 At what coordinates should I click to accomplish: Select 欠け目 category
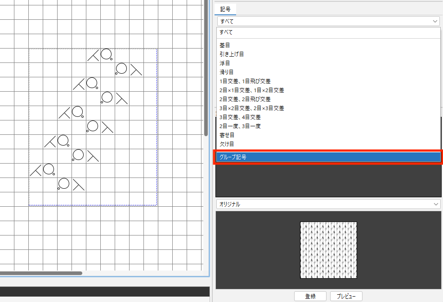[x=328, y=144]
